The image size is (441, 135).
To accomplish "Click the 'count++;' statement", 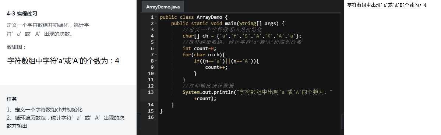I will [216, 67].
